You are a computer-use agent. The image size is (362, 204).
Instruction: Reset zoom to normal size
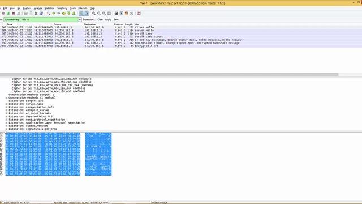click(x=104, y=14)
